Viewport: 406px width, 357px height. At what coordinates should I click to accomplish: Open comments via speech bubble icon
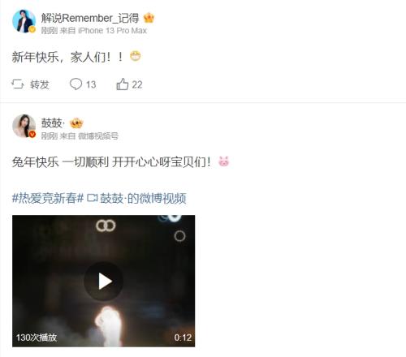pos(76,84)
